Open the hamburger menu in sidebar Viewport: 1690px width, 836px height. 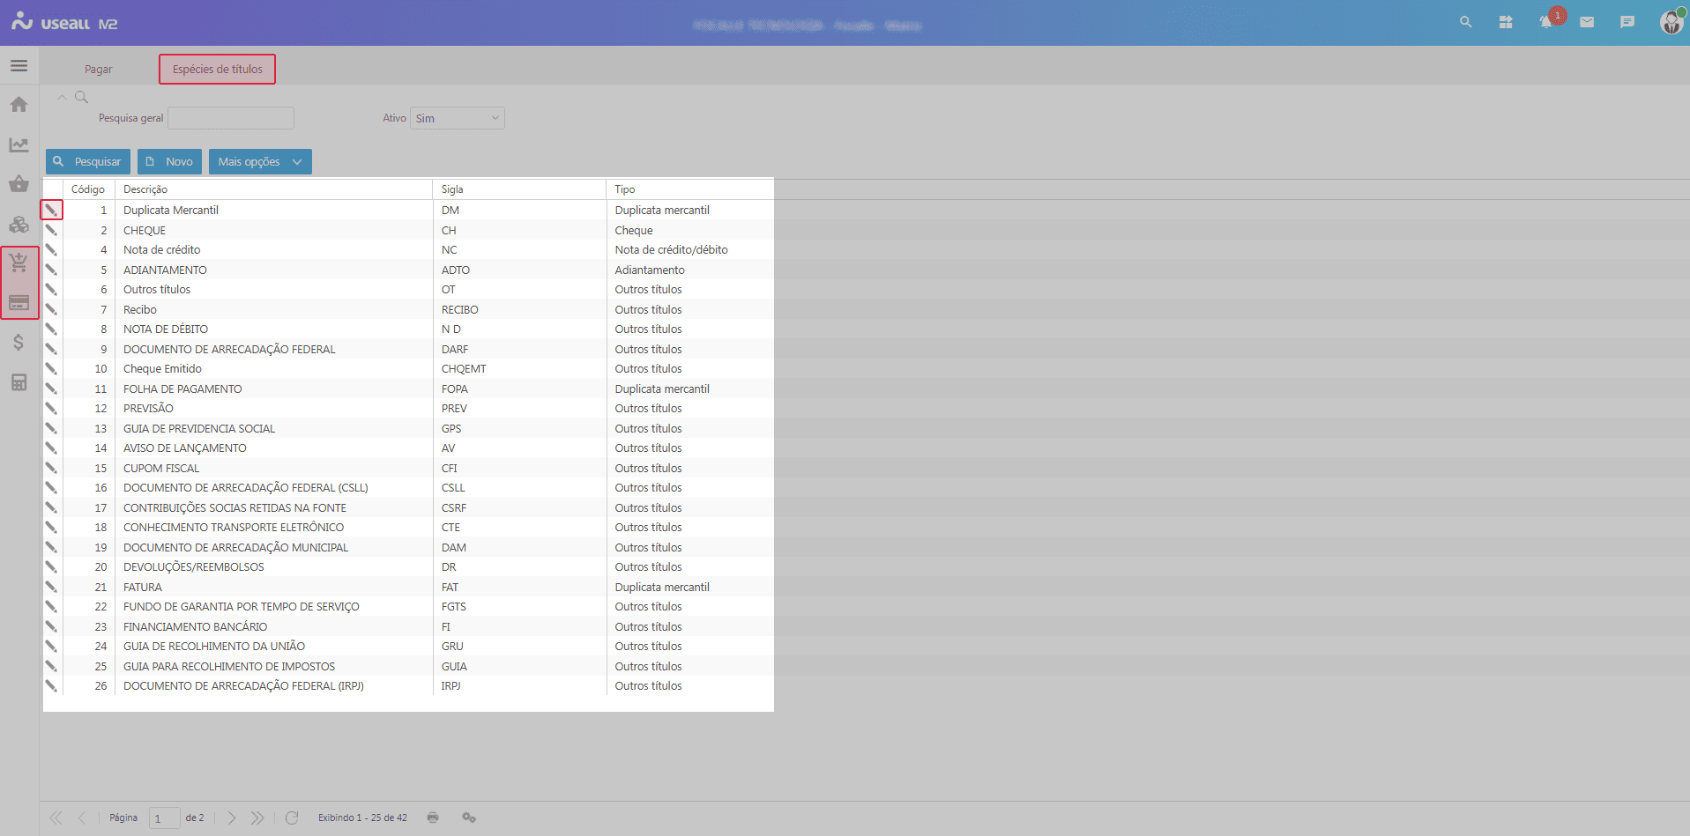click(x=19, y=66)
